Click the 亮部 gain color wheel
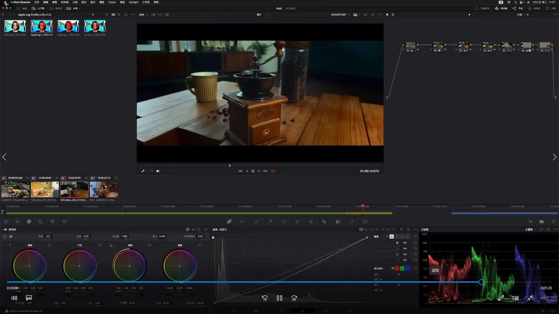This screenshot has width=559, height=314. (x=130, y=266)
